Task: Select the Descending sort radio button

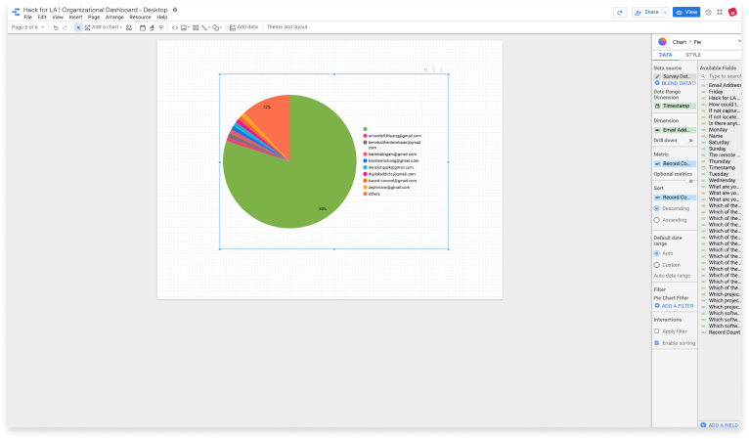Action: (x=656, y=207)
